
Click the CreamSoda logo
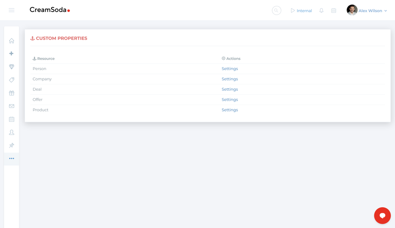(x=50, y=10)
